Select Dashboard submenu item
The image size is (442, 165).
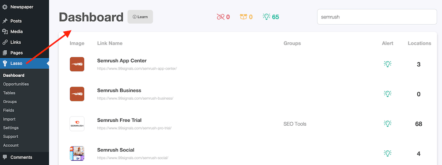pos(14,75)
